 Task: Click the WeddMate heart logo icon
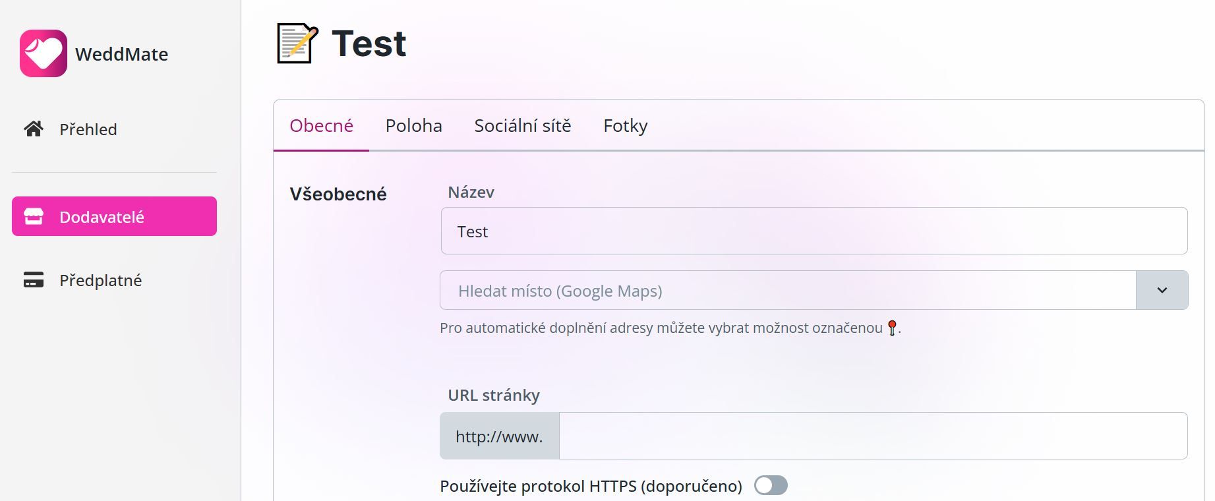tap(44, 53)
